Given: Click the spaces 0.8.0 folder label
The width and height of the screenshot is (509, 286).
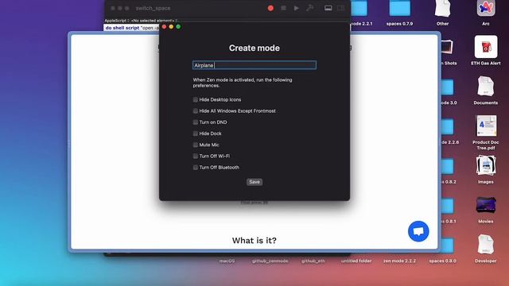Looking at the screenshot, I should point(442,261).
